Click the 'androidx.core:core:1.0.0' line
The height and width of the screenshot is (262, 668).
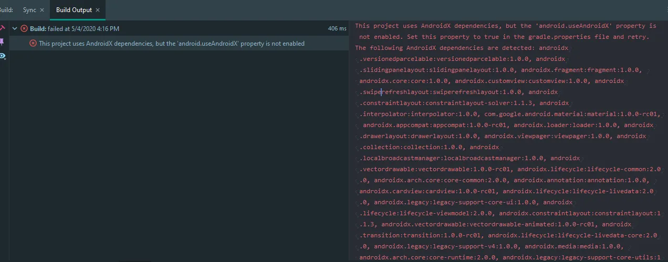(x=492, y=81)
